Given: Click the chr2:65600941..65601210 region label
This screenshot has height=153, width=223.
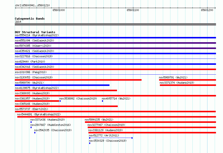Looking at the screenshot, I should pos(32,5).
